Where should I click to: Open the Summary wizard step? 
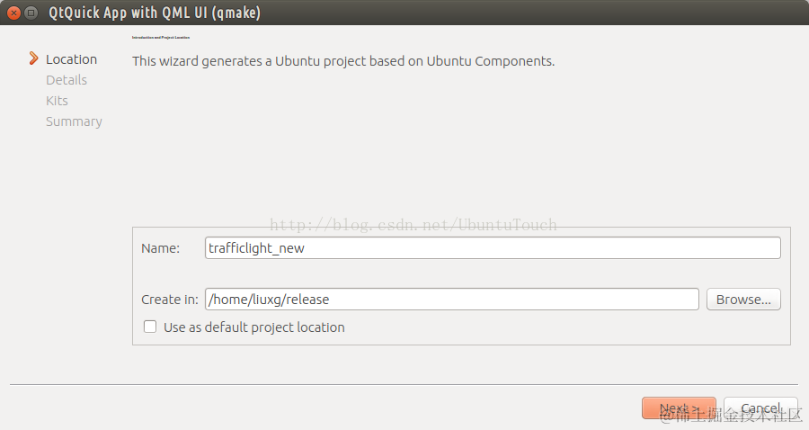[x=74, y=121]
